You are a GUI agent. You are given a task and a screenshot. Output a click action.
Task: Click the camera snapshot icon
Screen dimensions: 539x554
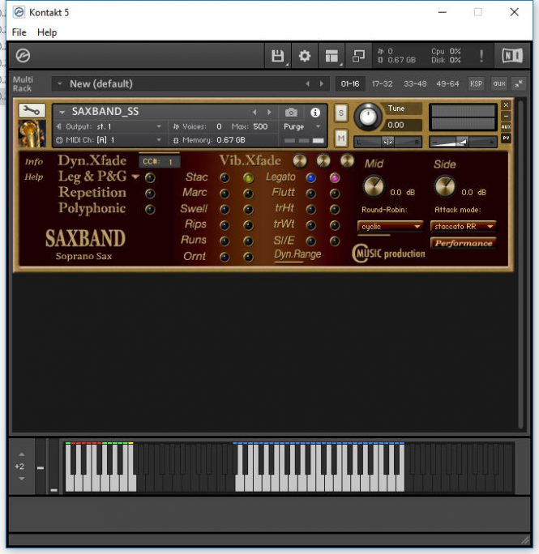291,113
